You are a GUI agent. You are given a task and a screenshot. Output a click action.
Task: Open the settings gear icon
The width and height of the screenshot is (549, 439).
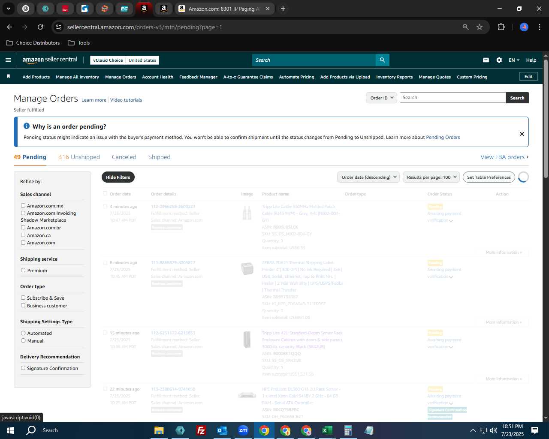(x=499, y=60)
